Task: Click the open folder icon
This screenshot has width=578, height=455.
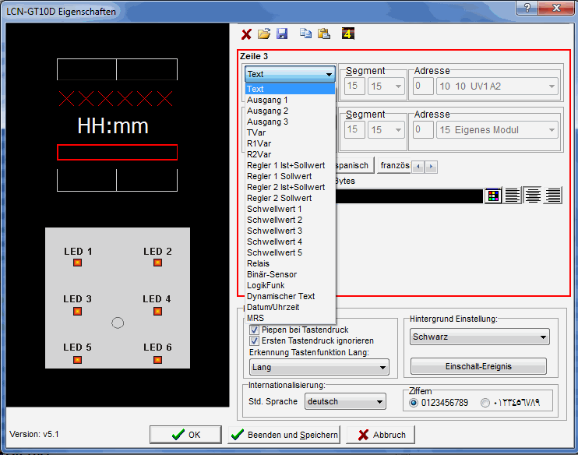Action: pos(264,34)
